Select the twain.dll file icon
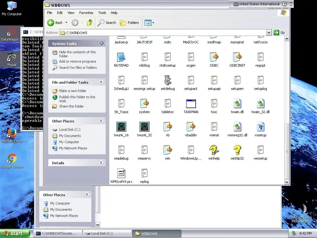This screenshot has width=317, height=238. (237, 104)
